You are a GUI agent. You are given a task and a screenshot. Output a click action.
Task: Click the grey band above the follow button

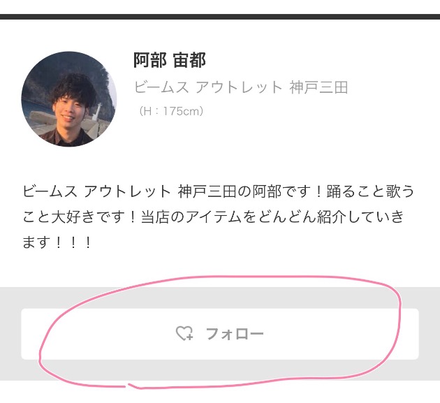(220, 298)
